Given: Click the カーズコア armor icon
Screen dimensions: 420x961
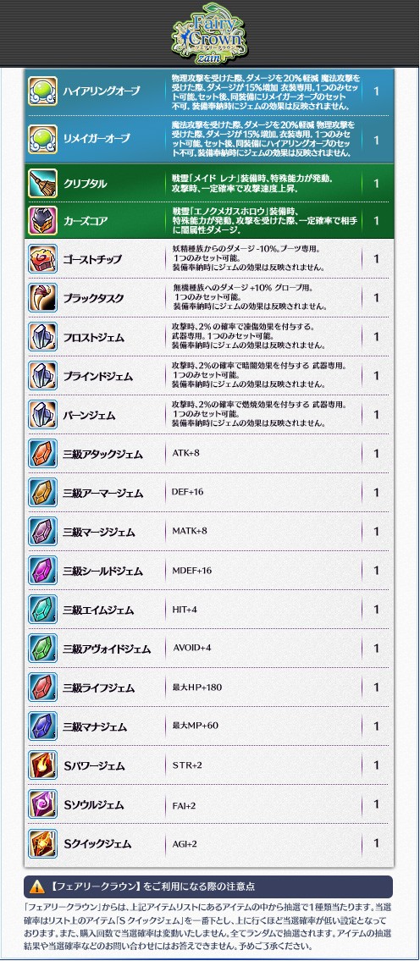Looking at the screenshot, I should pyautogui.click(x=43, y=220).
